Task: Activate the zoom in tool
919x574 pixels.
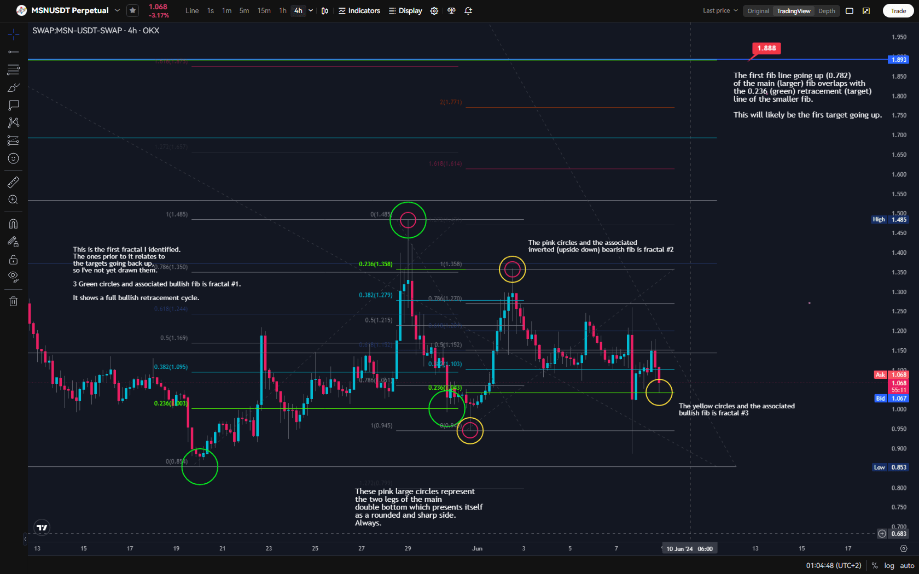Action: [x=14, y=200]
